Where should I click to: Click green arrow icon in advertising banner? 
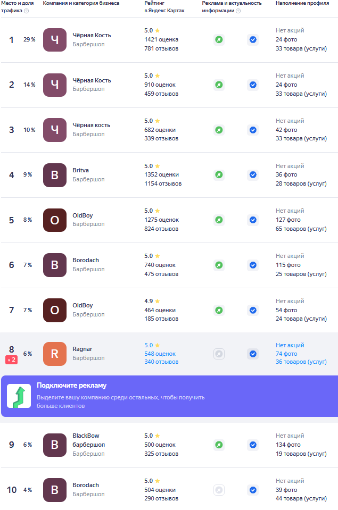[19, 396]
